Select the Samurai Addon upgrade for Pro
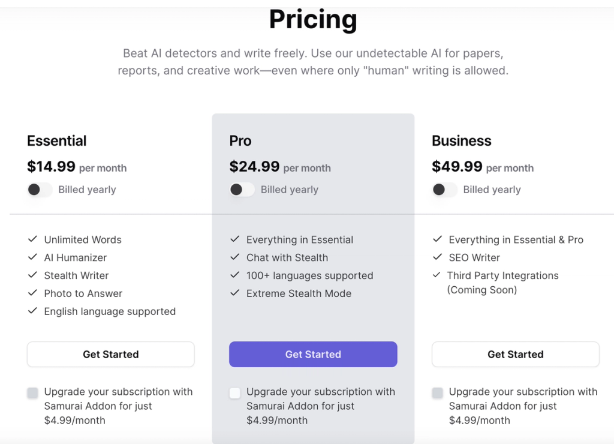 (234, 392)
